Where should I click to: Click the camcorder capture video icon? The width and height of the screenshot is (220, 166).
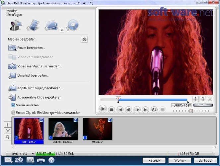coord(16,25)
